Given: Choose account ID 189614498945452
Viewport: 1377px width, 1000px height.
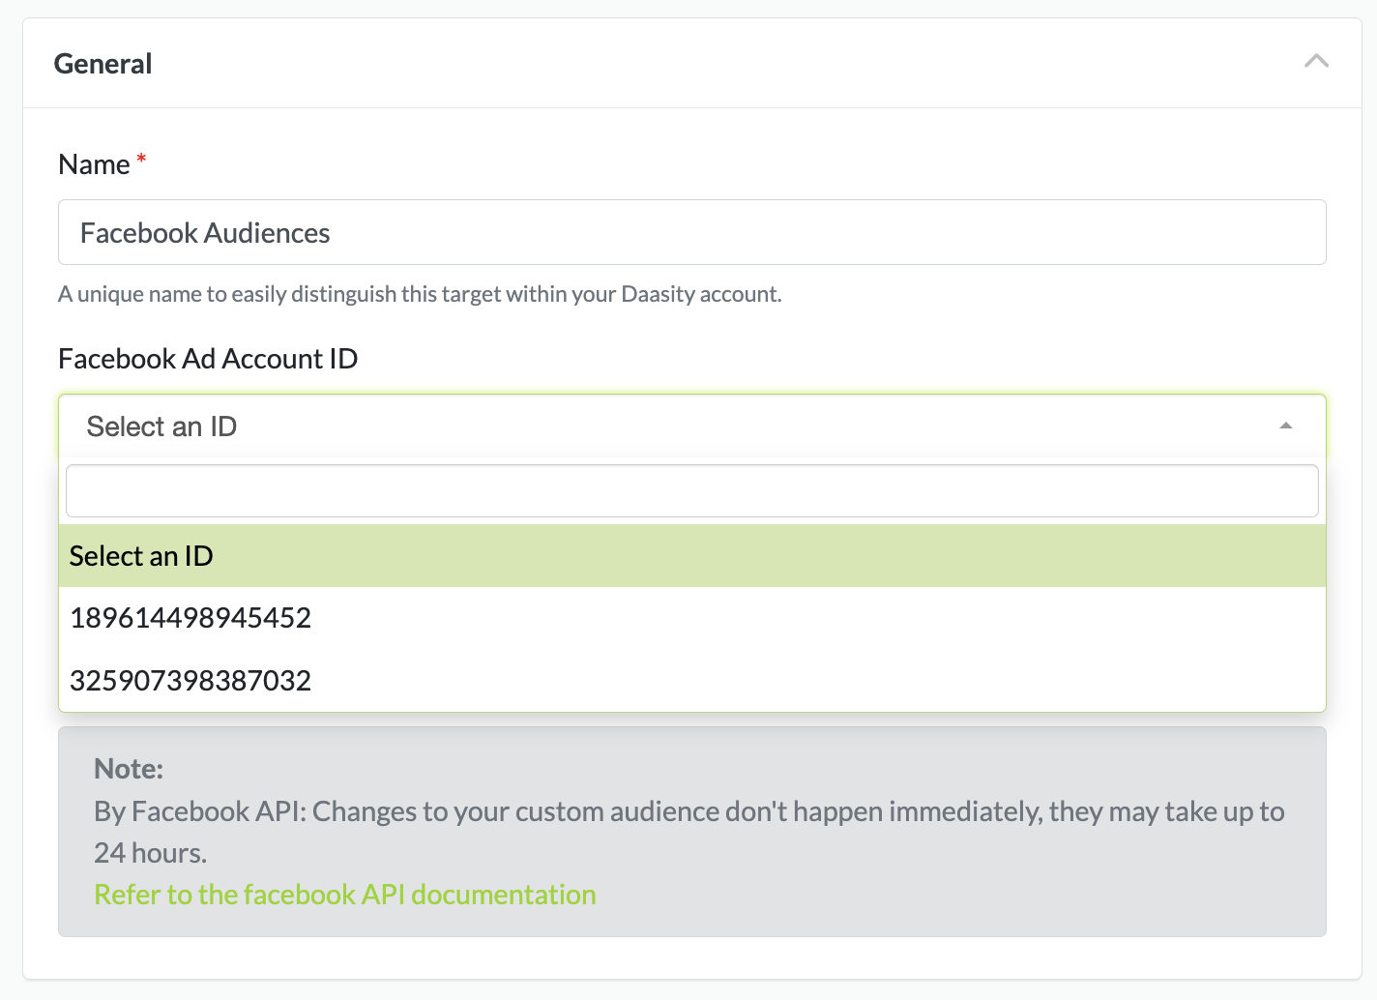Looking at the screenshot, I should 190,618.
